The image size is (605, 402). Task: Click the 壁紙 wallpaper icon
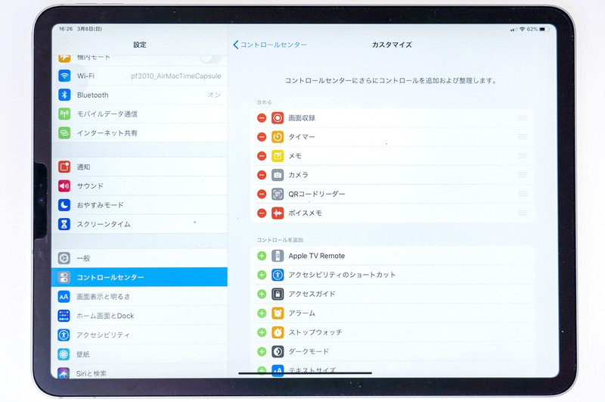tap(64, 354)
